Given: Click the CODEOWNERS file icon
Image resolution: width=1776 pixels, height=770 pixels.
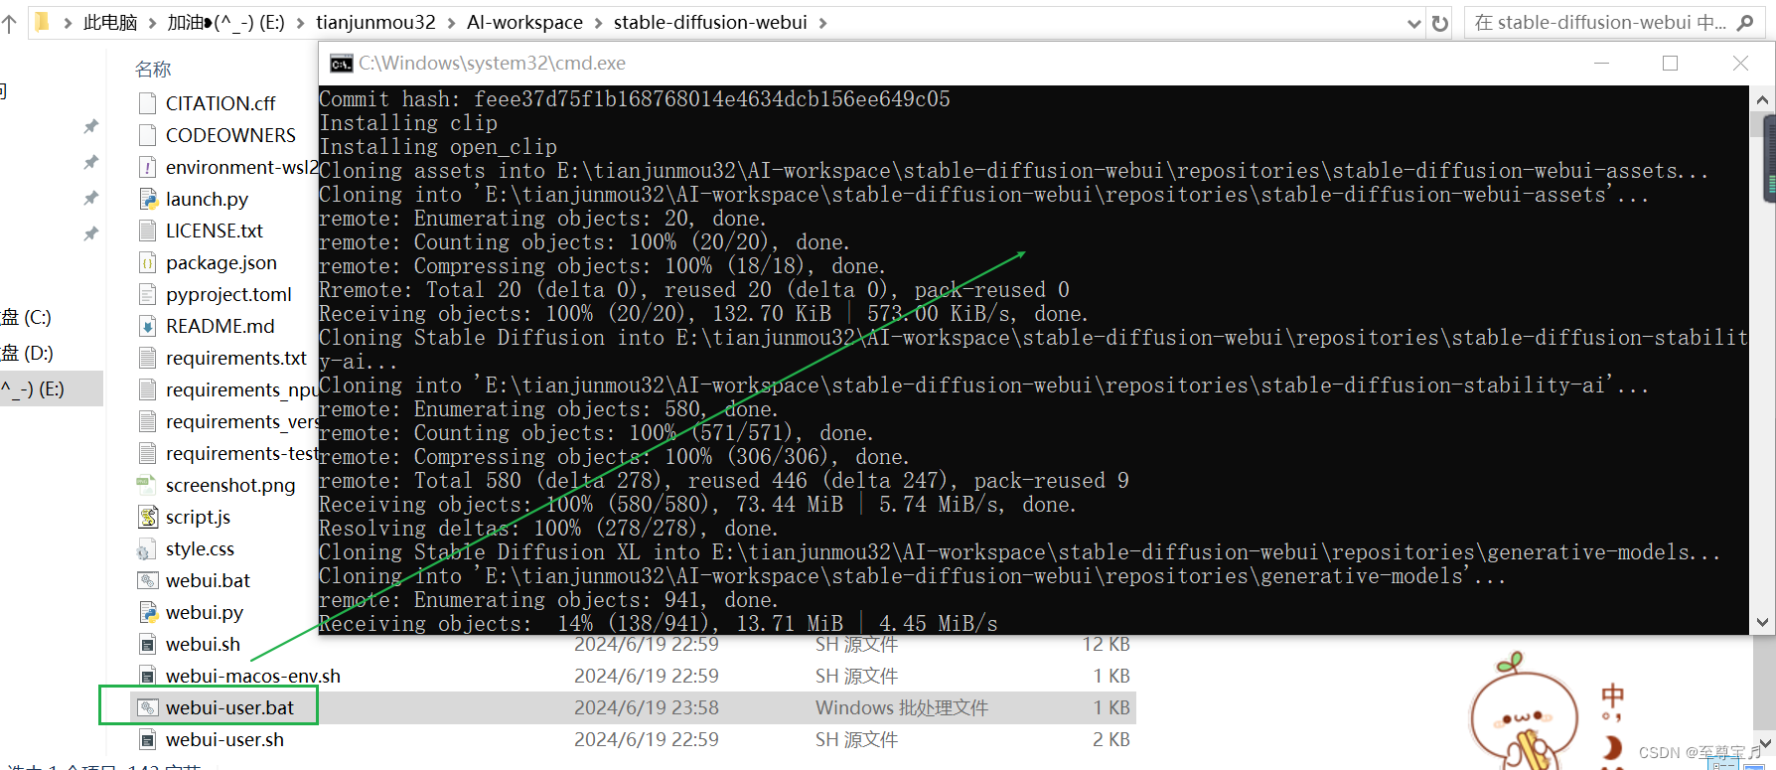Looking at the screenshot, I should click(x=148, y=135).
